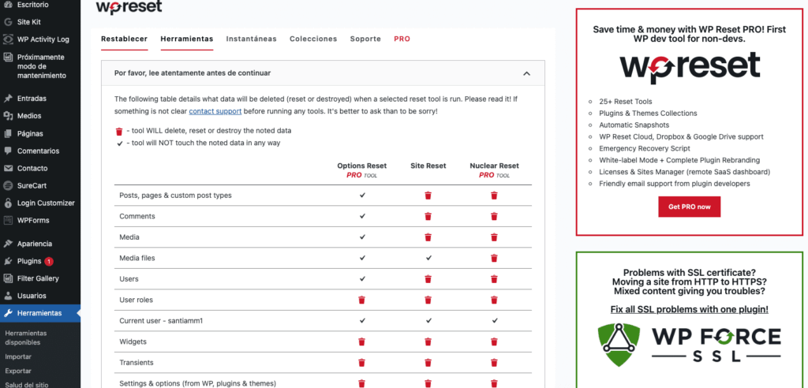Open Herramientas disponibles submenu item
Viewport: 808px width, 388px height.
pos(26,338)
